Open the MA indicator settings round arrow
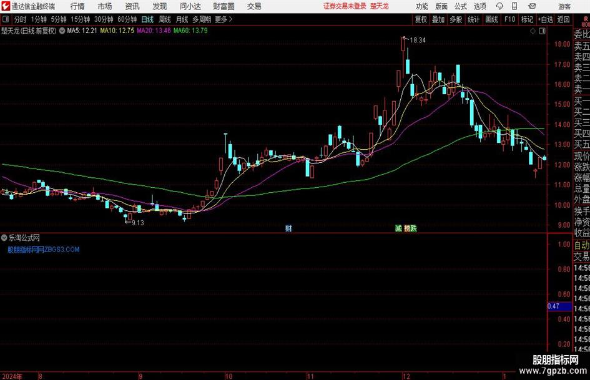This screenshot has width=590, height=380. click(62, 31)
